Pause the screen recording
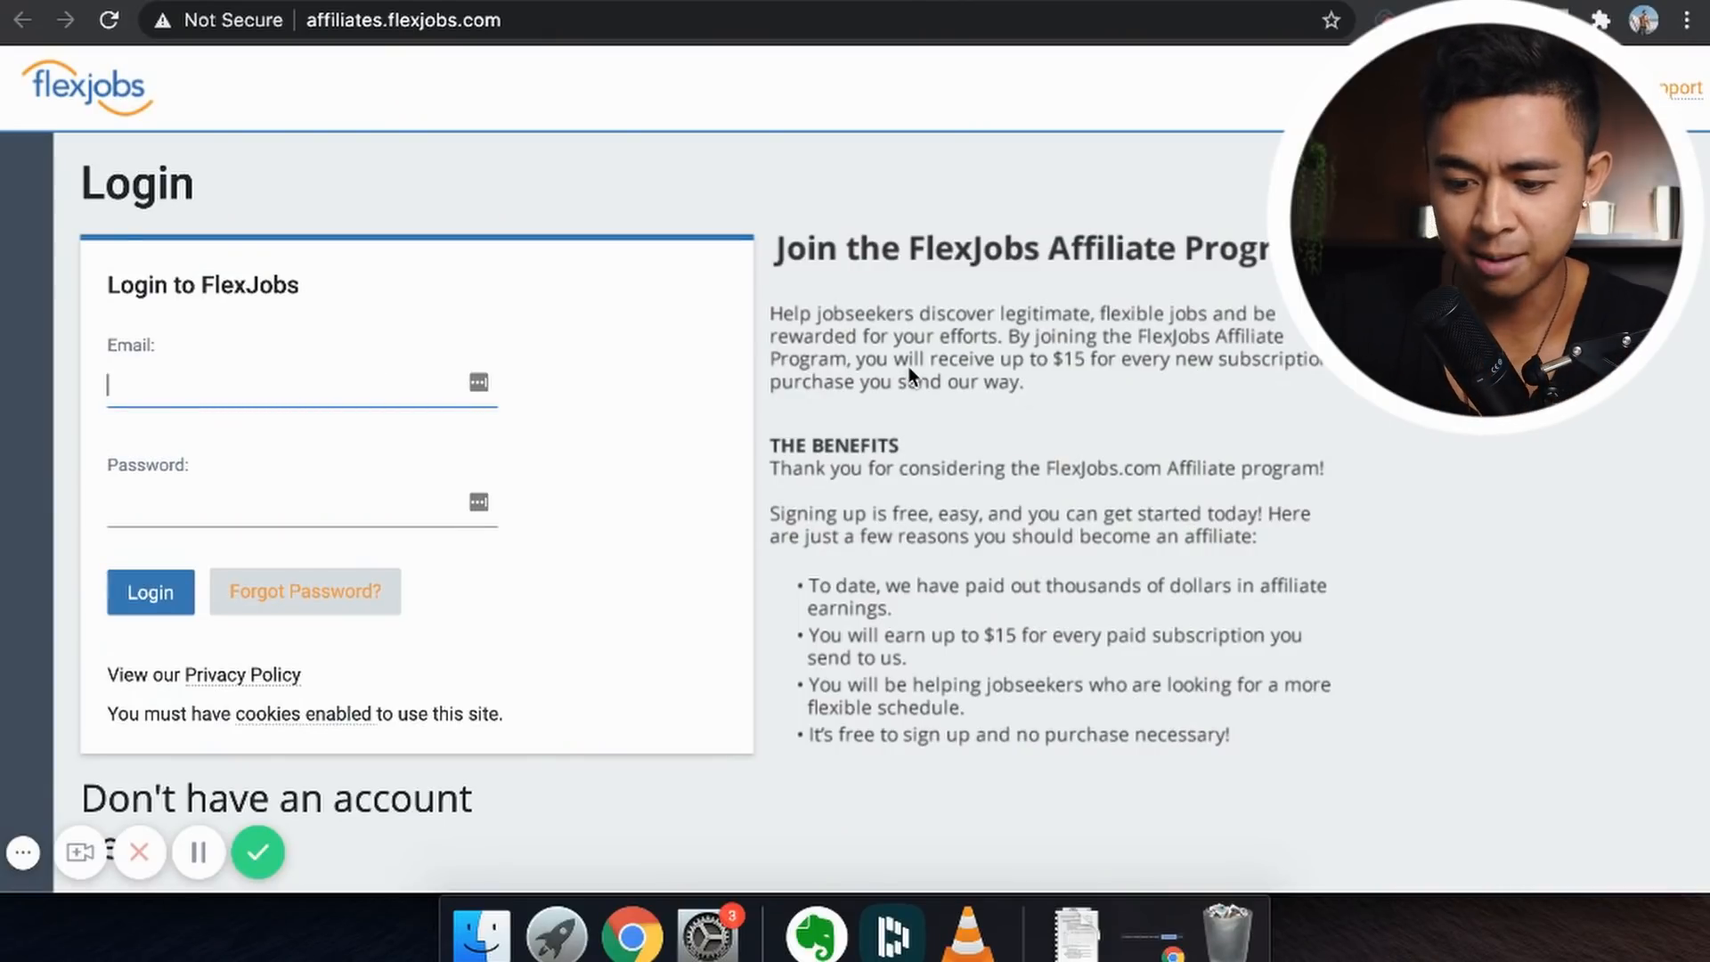1710x962 pixels. (199, 852)
